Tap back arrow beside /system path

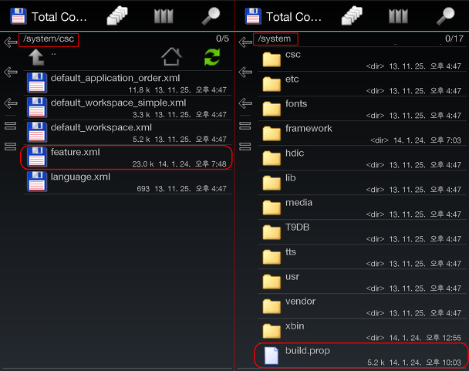[x=245, y=42]
